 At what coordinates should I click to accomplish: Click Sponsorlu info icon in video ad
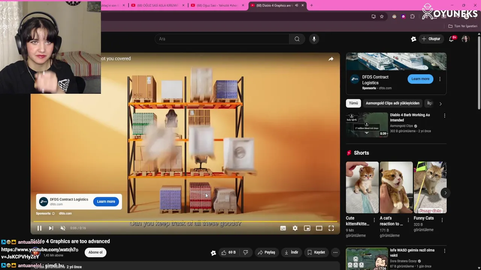coord(53,213)
